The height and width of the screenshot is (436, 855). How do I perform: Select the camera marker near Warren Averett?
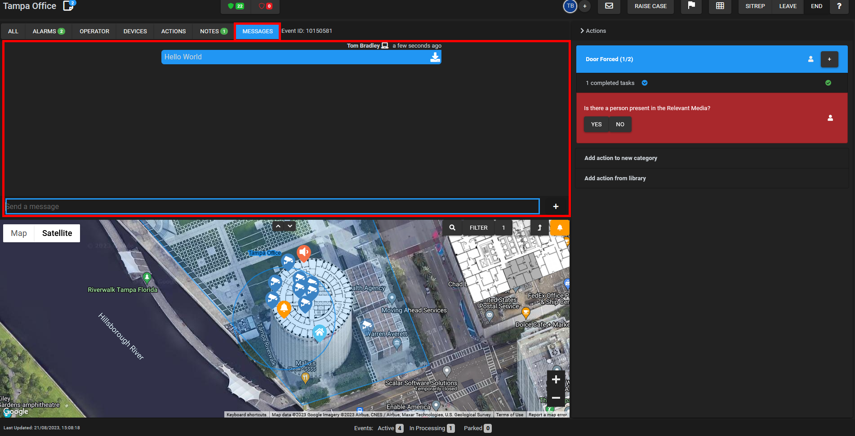[367, 325]
